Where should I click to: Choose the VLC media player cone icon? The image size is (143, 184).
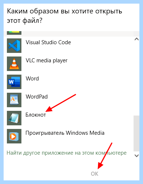(14, 64)
